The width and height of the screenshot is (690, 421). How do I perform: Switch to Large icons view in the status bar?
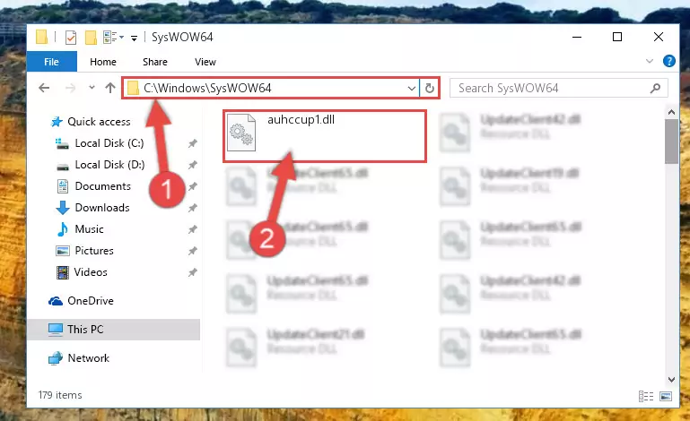tap(666, 397)
